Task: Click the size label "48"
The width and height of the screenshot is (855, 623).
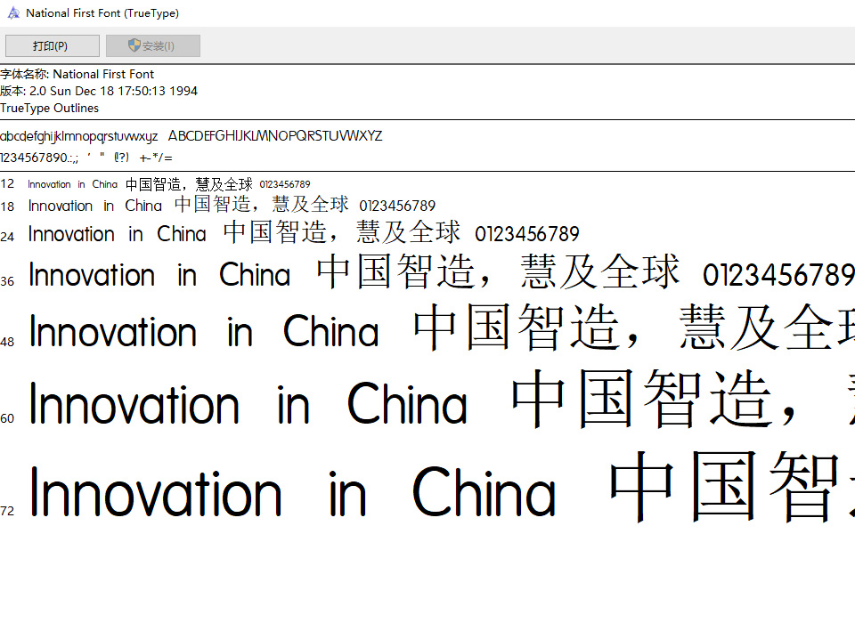Action: pyautogui.click(x=7, y=342)
